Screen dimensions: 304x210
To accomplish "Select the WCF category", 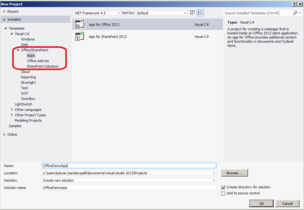I will (24, 93).
